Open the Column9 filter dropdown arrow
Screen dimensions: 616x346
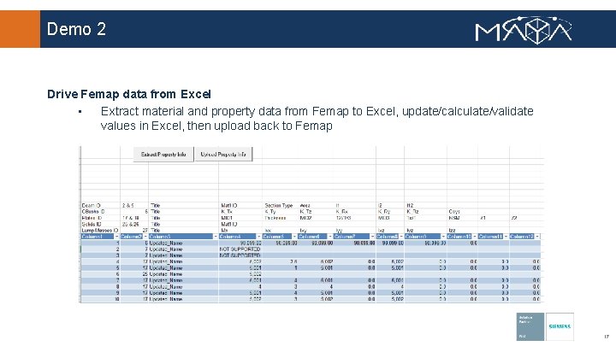443,237
